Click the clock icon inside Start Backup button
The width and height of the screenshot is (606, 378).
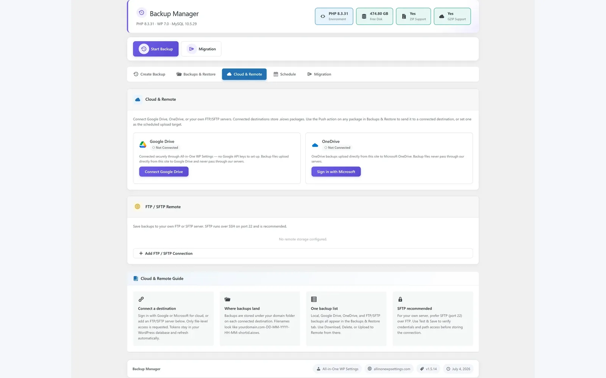pyautogui.click(x=144, y=49)
